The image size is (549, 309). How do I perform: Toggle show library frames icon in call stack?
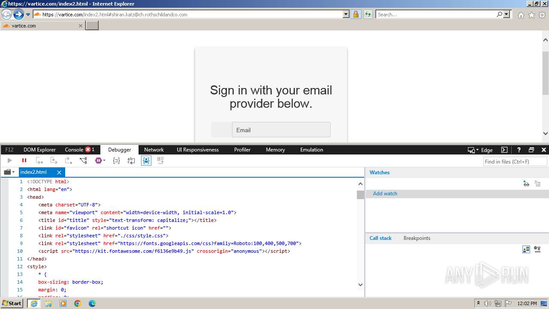(x=526, y=249)
